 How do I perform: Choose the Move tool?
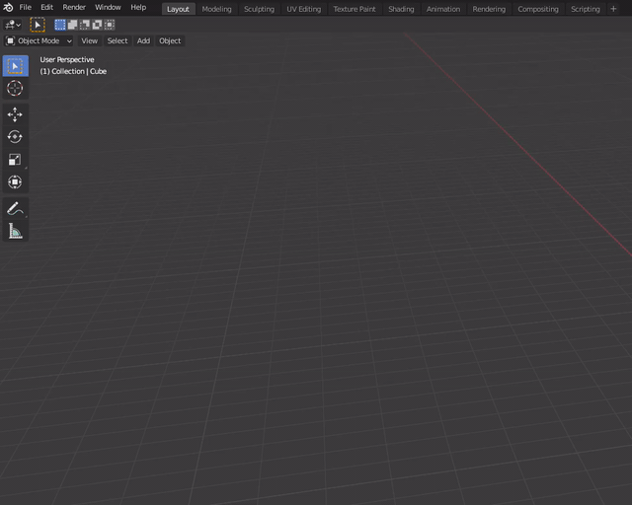click(x=15, y=114)
